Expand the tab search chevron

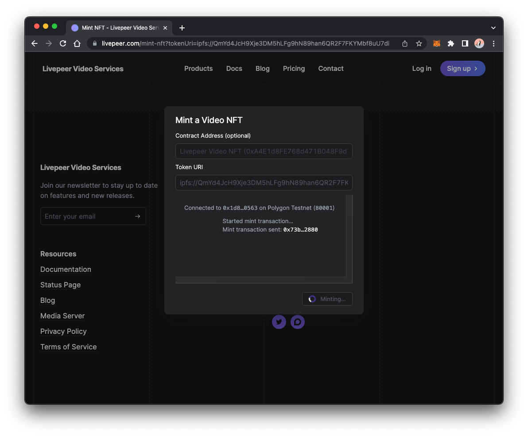coord(493,28)
